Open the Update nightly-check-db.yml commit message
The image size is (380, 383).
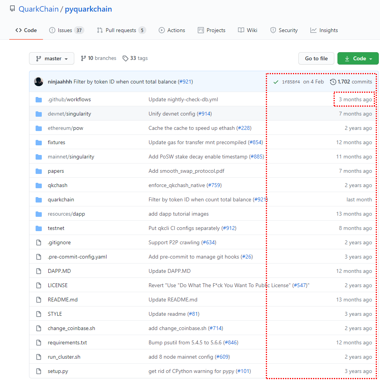pyautogui.click(x=183, y=99)
